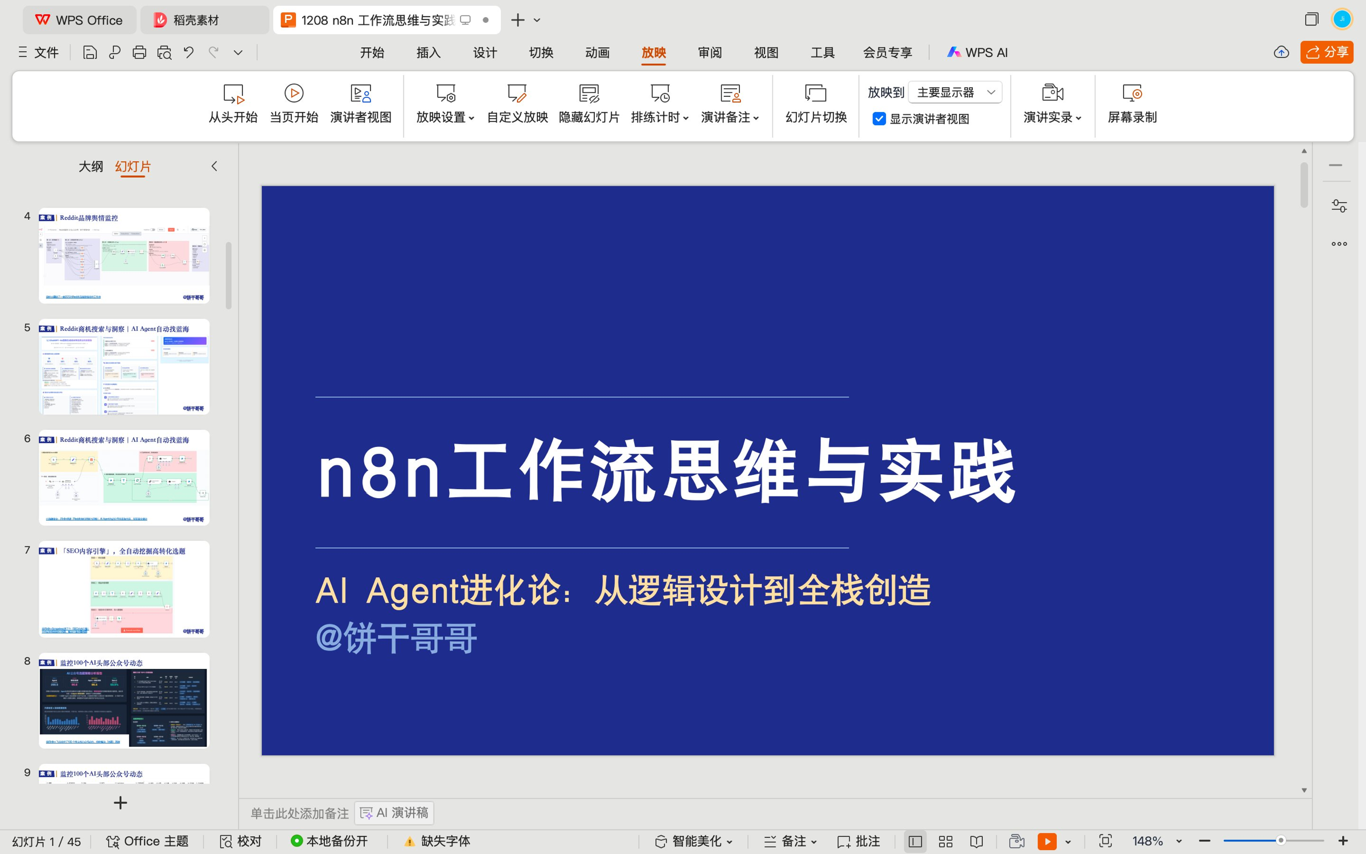Uncheck 显示演讲者视图 checkbox
This screenshot has height=854, width=1366.
879,118
